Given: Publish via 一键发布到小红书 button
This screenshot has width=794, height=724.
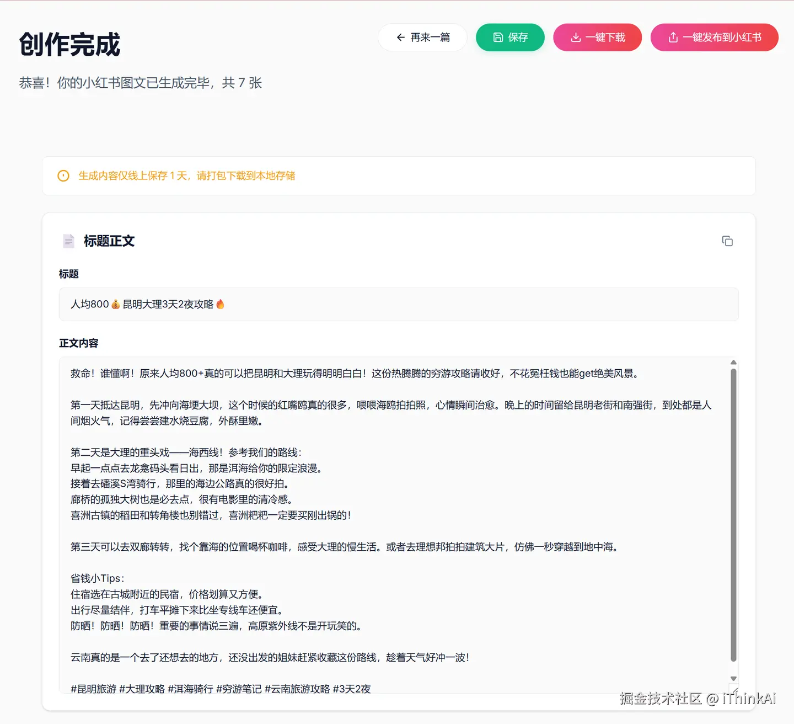Looking at the screenshot, I should [x=715, y=38].
